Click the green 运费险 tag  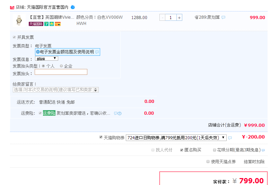point(49,113)
